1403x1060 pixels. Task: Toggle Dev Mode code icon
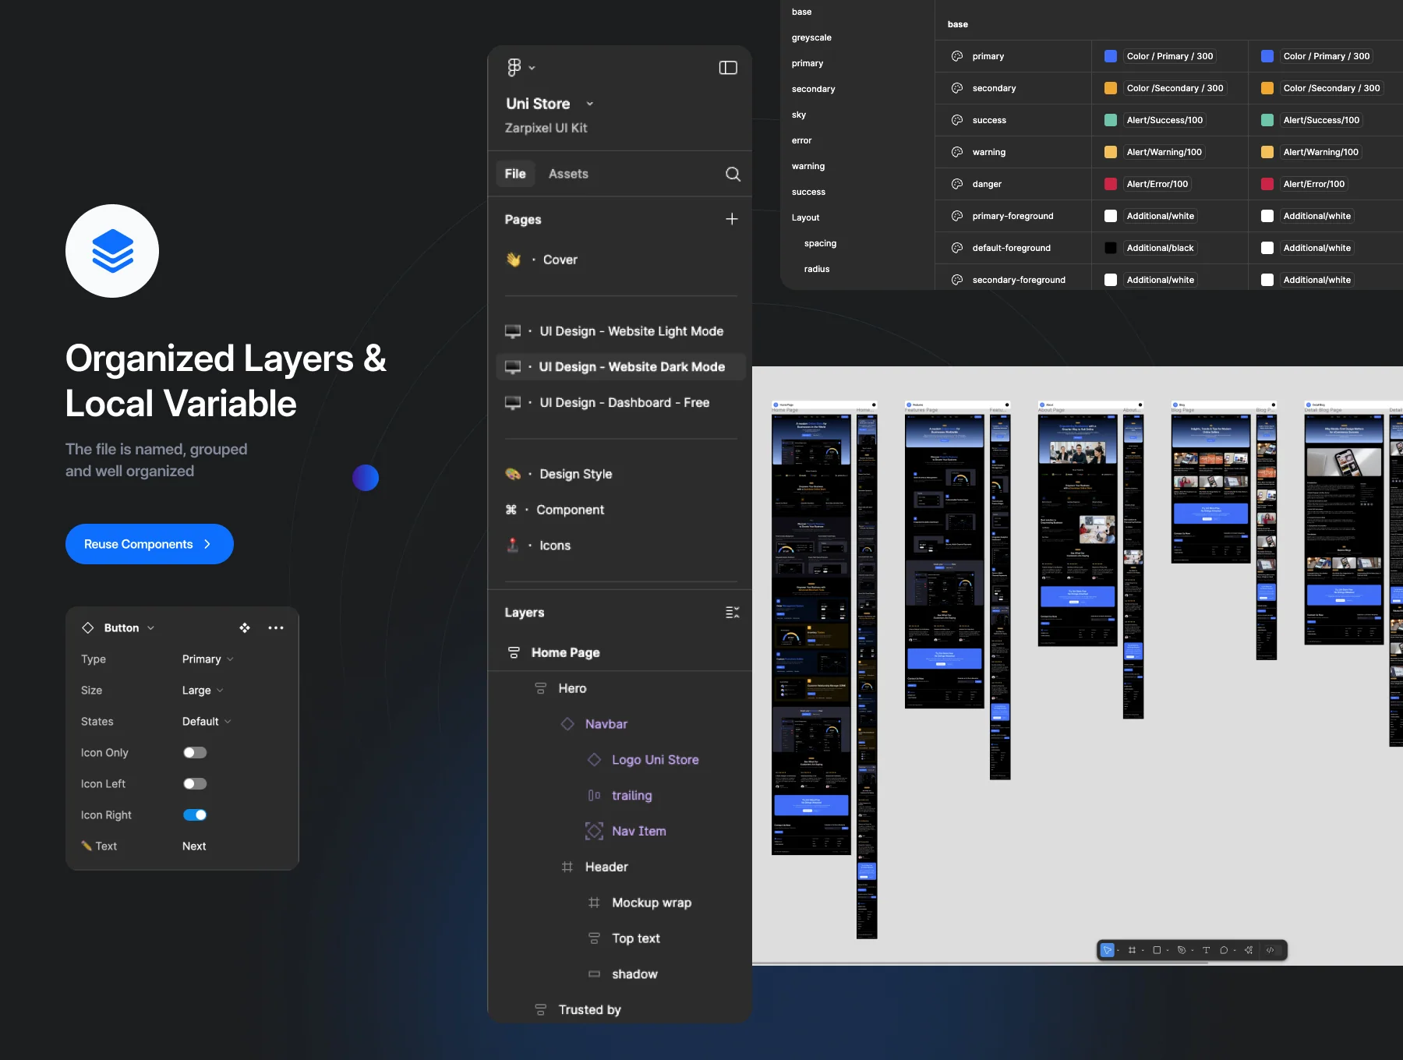[1270, 950]
